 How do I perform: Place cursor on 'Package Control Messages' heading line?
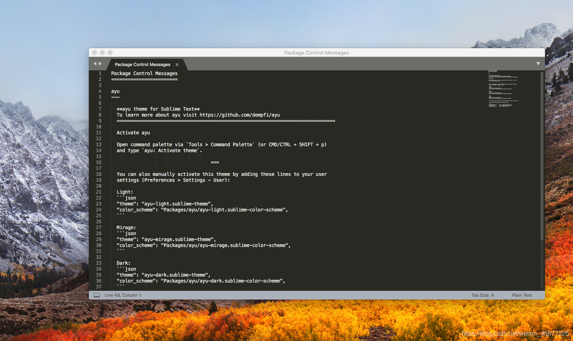coord(144,73)
